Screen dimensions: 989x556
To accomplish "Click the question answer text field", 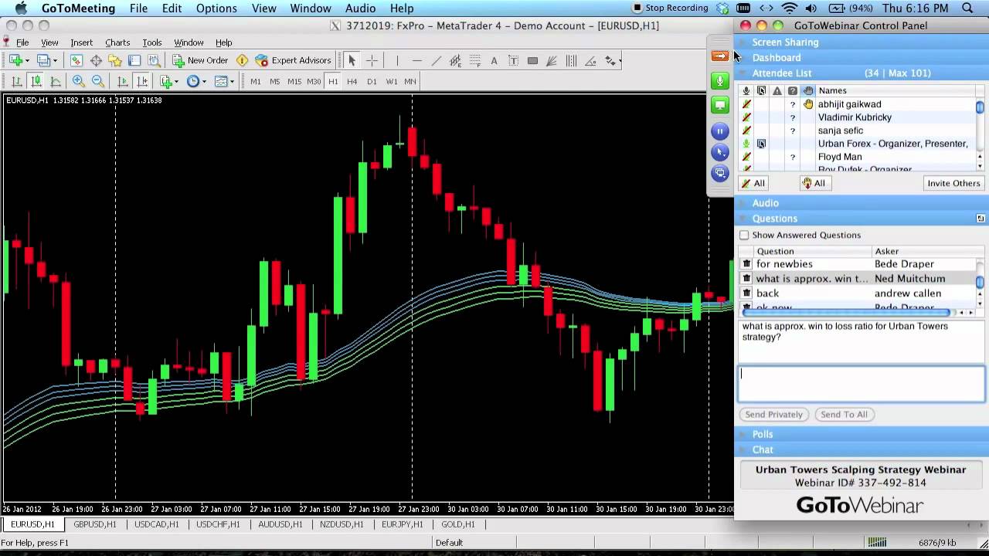I will pyautogui.click(x=862, y=384).
